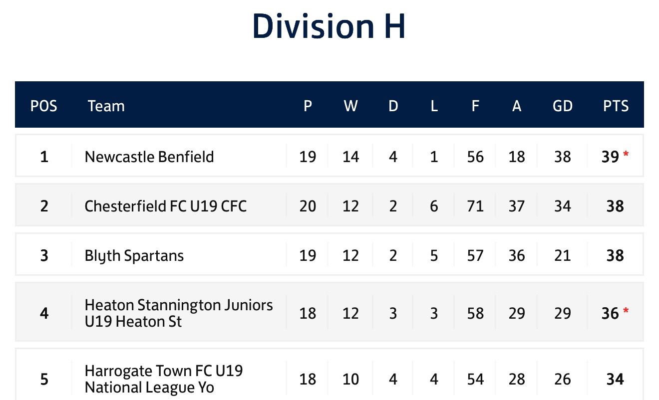Viewport: 659px width, 400px height.
Task: Click Chesterfield's 71 goals-for value
Action: pos(475,206)
